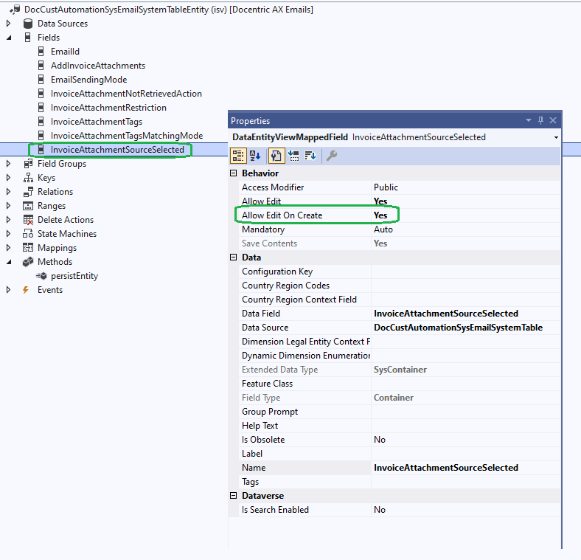This screenshot has height=560, width=581.
Task: Click the Data Sources database icon
Action: (x=27, y=24)
